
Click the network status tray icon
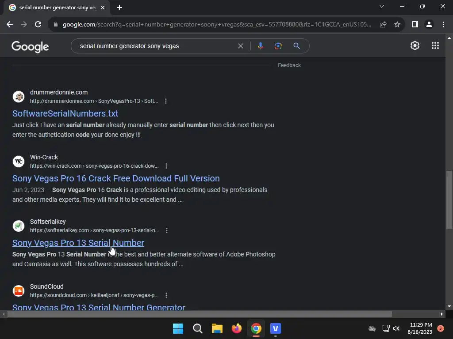tap(386, 328)
